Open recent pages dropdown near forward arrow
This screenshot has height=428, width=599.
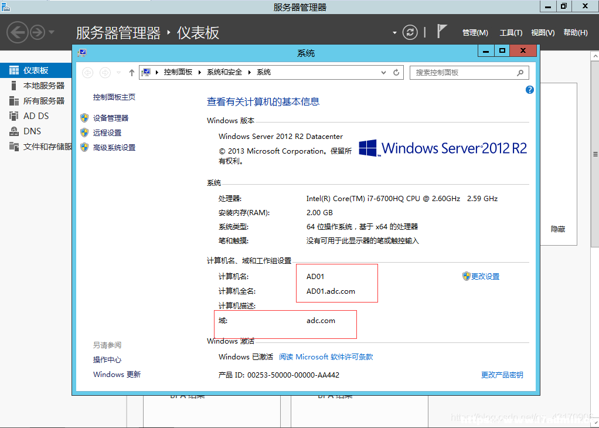tap(119, 73)
